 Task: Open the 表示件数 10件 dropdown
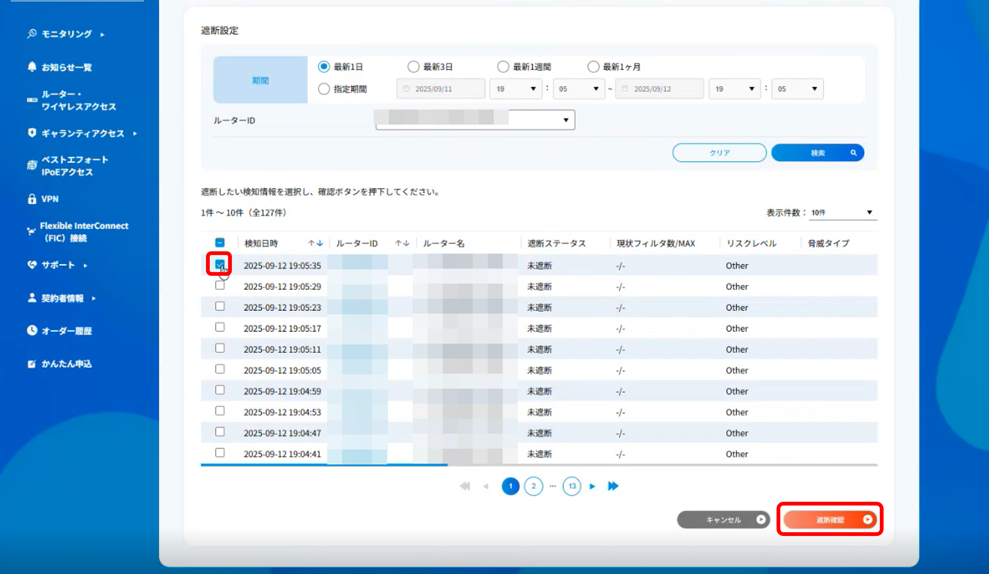[x=843, y=212]
